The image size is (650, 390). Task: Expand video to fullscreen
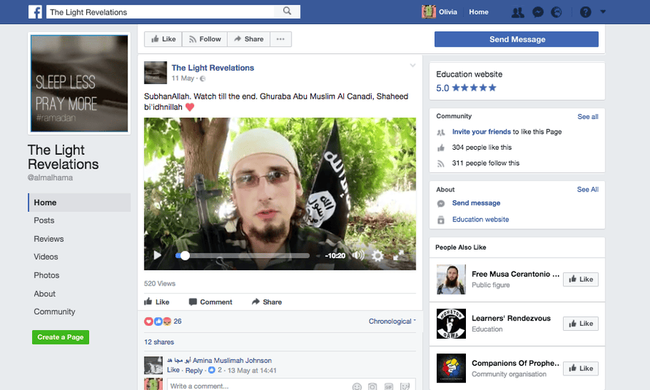pos(398,256)
